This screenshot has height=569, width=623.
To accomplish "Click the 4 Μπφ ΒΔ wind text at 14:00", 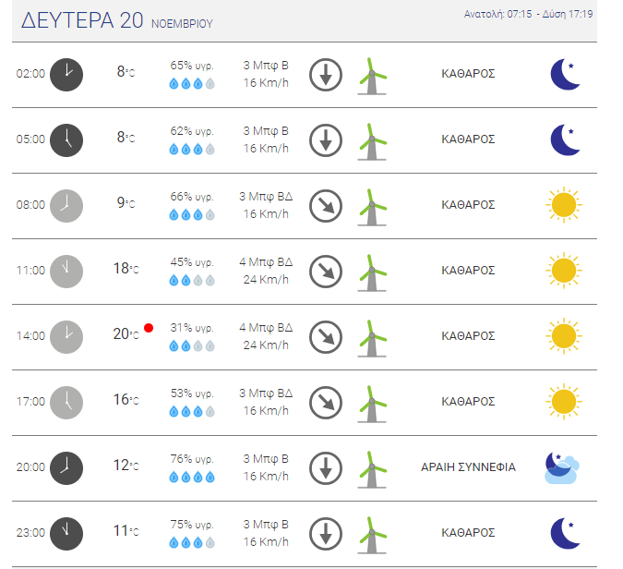I will point(266,328).
